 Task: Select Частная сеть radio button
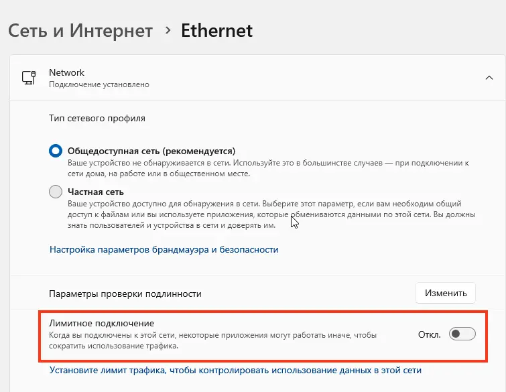tap(56, 192)
